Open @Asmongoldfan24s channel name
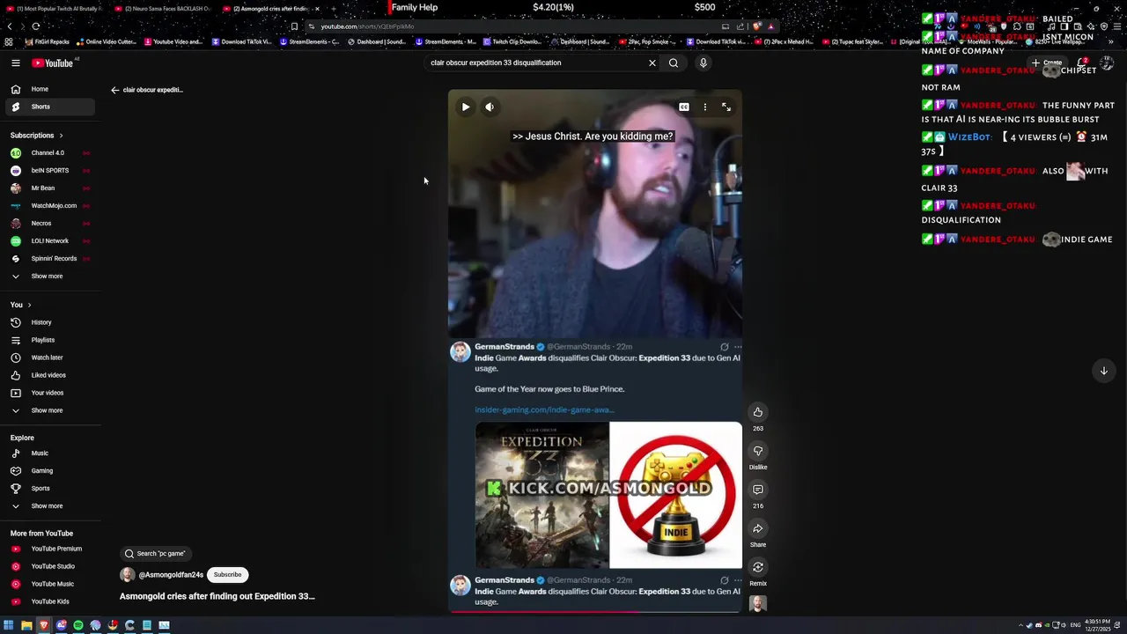 pos(171,575)
